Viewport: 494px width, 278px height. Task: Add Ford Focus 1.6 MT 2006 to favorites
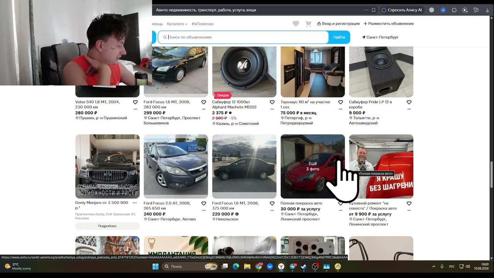tap(204, 102)
